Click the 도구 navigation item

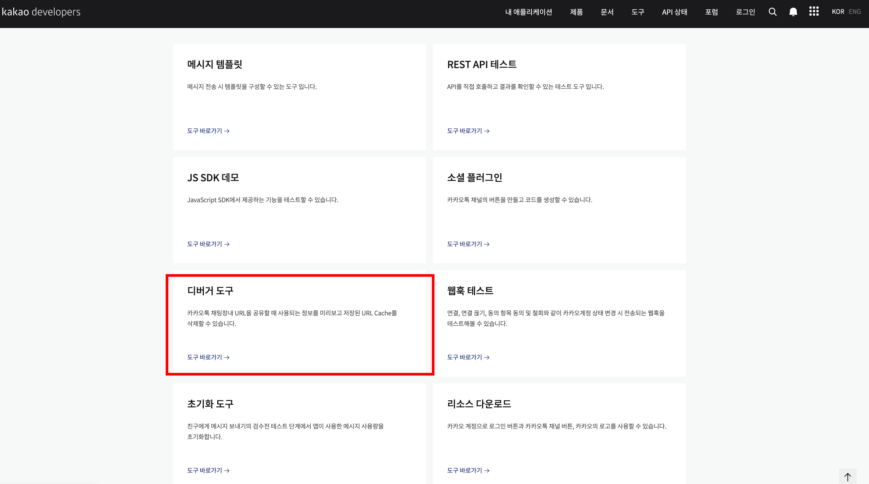tap(638, 12)
